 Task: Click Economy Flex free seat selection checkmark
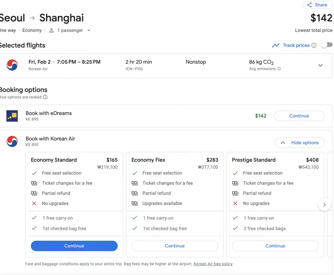pyautogui.click(x=135, y=173)
